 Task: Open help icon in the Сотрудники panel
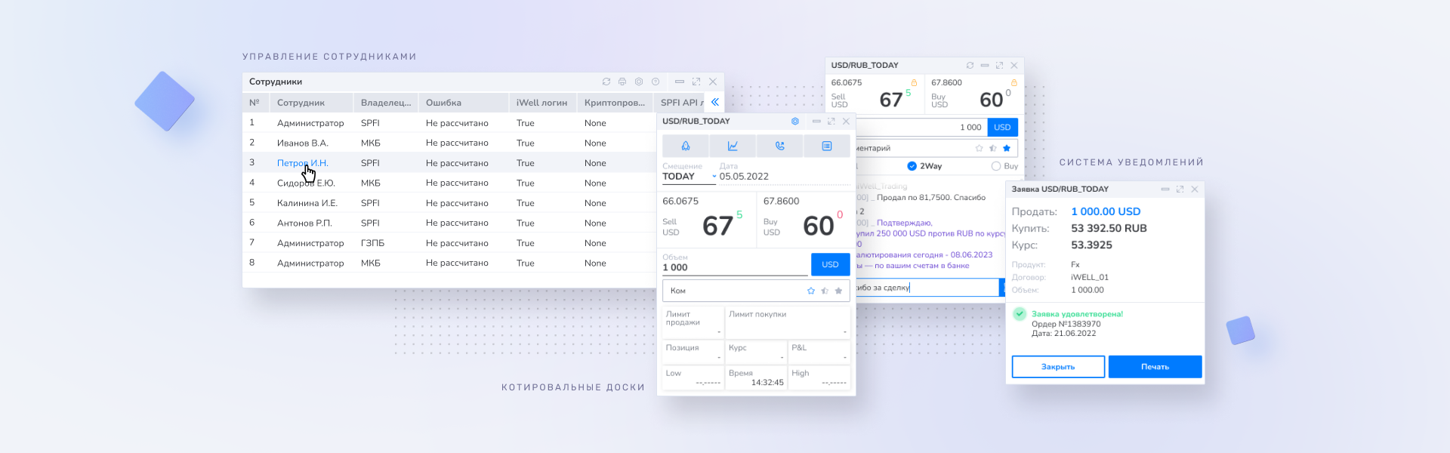click(x=656, y=82)
